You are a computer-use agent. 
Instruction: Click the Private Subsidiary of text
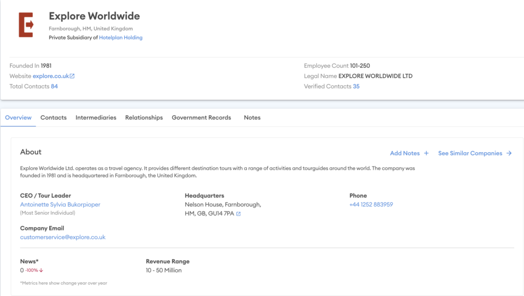tap(73, 37)
